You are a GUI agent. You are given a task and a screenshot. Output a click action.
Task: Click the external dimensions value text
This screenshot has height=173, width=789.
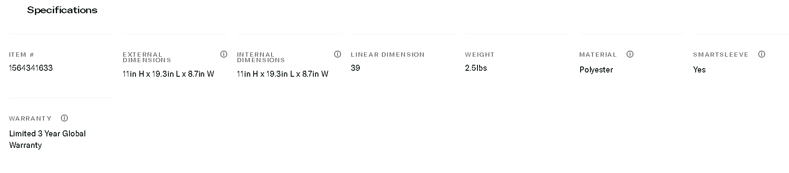tap(168, 74)
